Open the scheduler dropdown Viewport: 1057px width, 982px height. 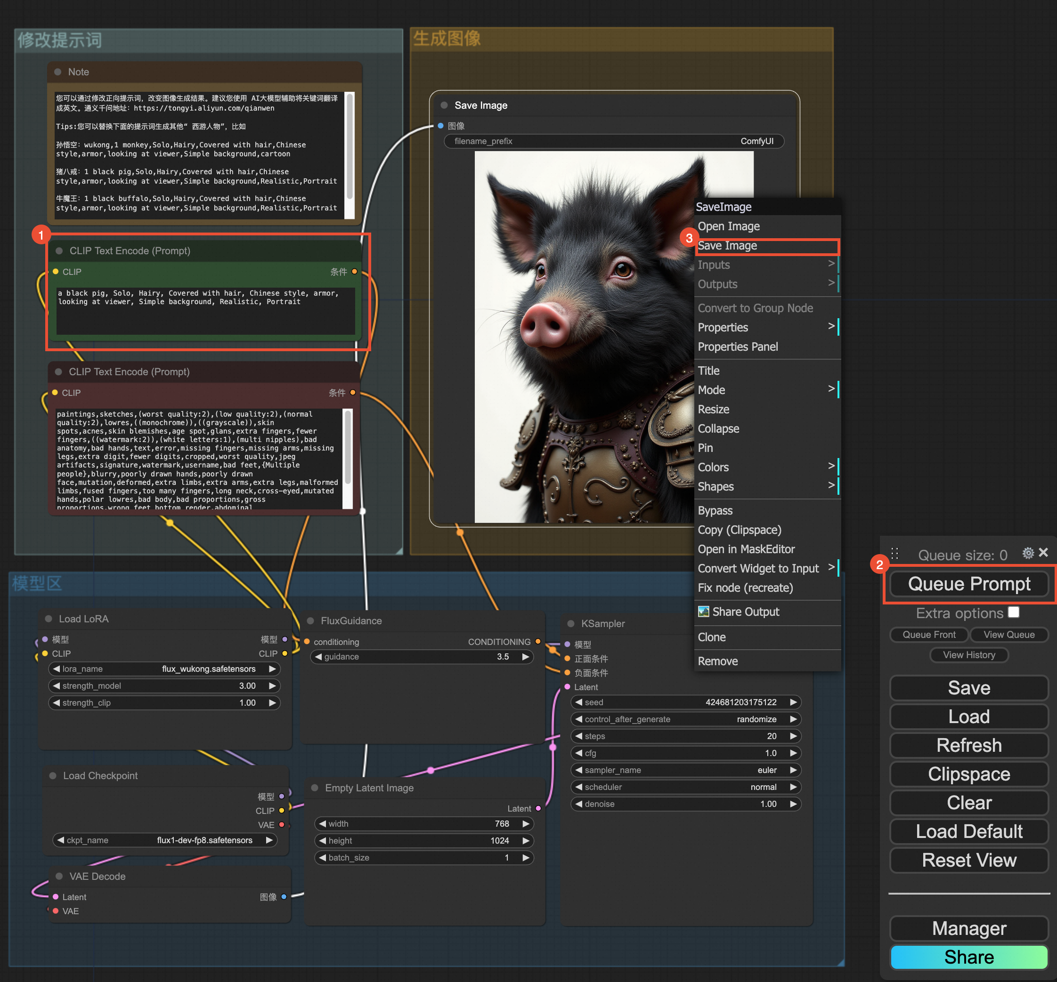click(686, 787)
